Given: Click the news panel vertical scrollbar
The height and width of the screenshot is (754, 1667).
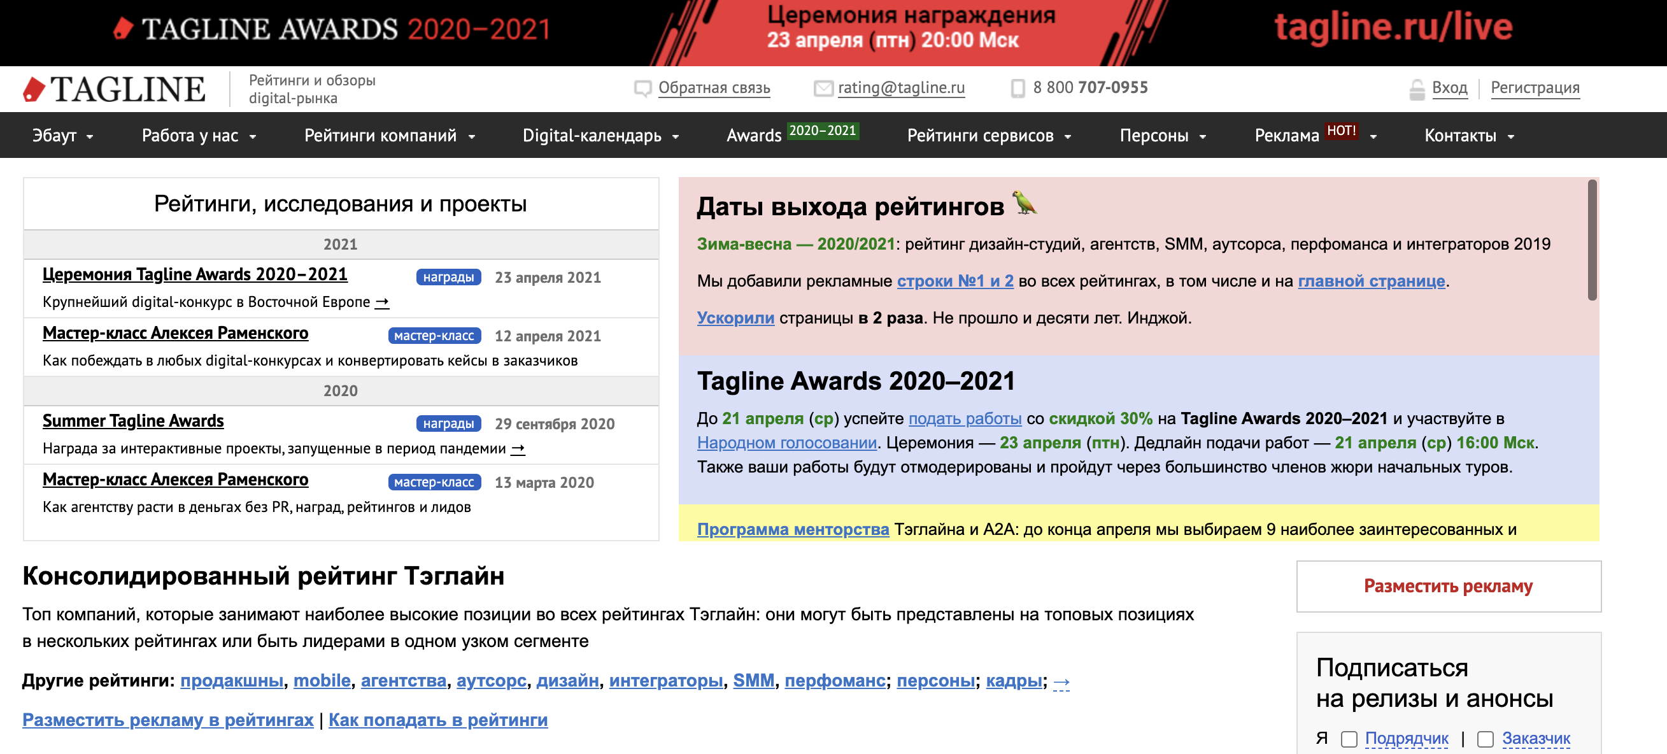Looking at the screenshot, I should pyautogui.click(x=1592, y=240).
